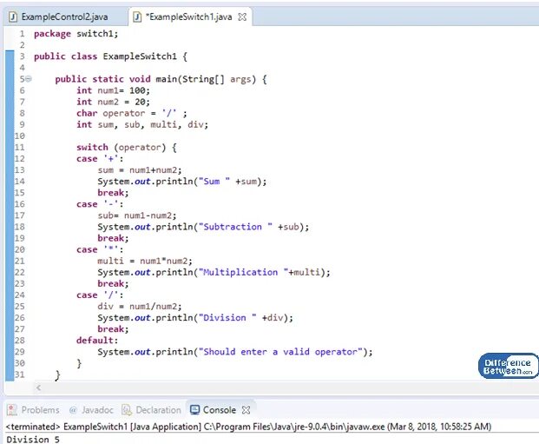Click the break statement on line 27
Viewport: 539px width, 444px height.
[113, 329]
